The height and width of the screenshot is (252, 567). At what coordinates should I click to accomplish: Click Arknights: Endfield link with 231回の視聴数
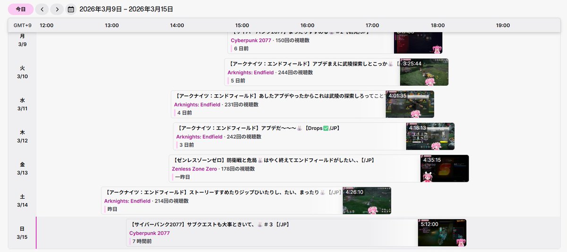197,105
